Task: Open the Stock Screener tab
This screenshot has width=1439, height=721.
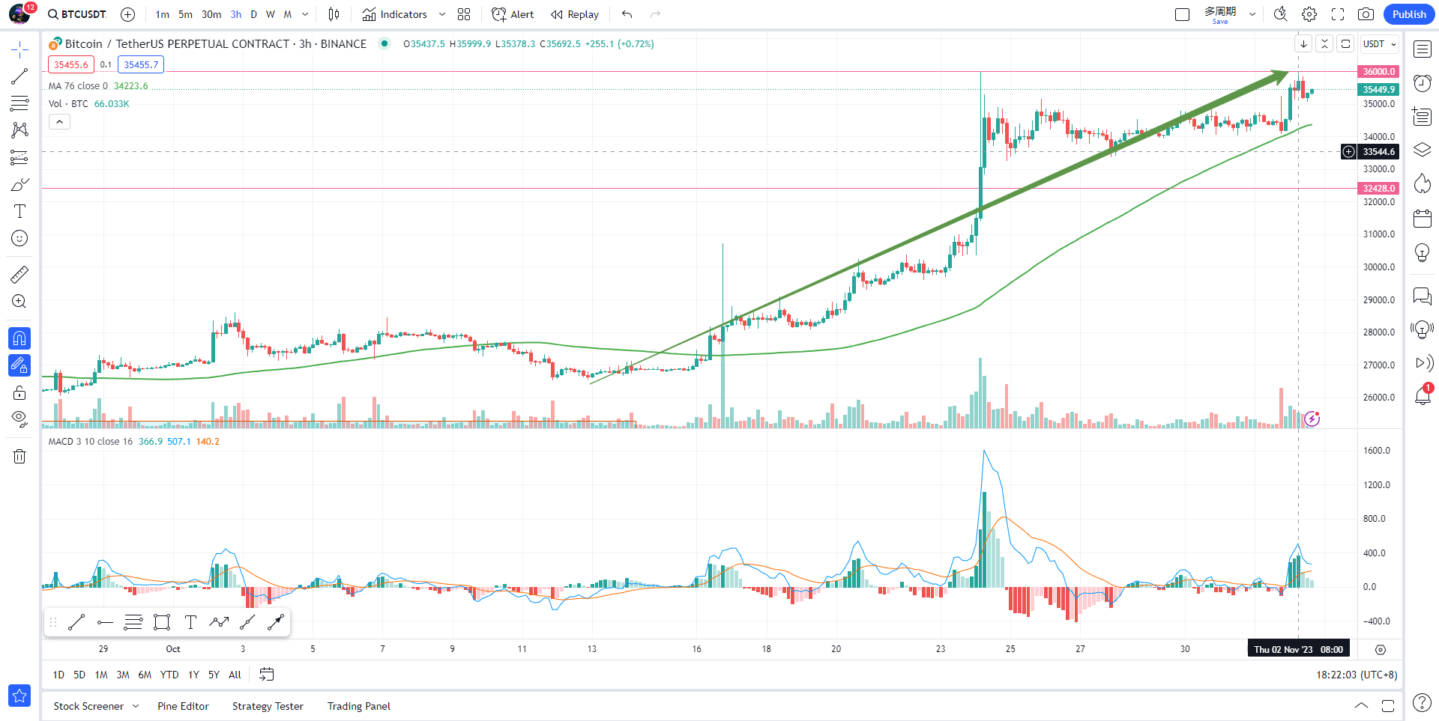Action: [88, 706]
